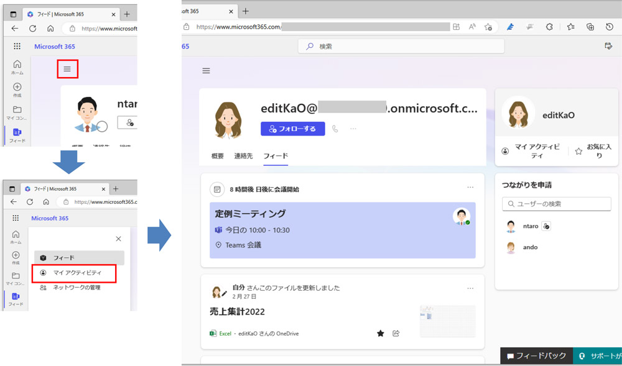622x366 pixels.
Task: Click app launcher grid in bottom-left window
Action: pyautogui.click(x=16, y=218)
